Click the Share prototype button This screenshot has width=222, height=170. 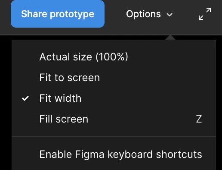(x=58, y=14)
